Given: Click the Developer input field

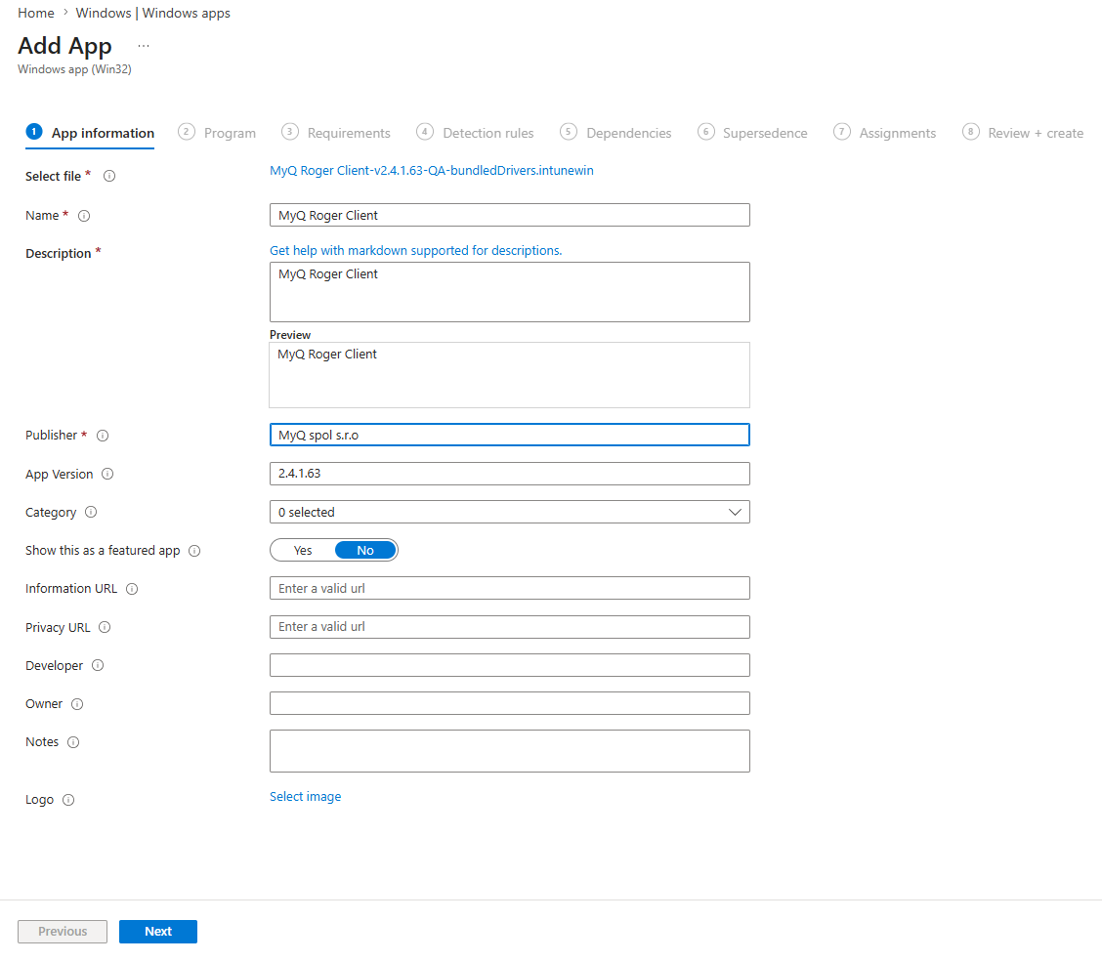Looking at the screenshot, I should click(510, 665).
